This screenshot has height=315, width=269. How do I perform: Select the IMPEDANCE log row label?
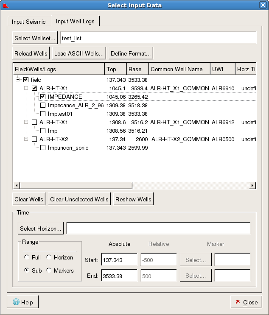tap(65, 97)
